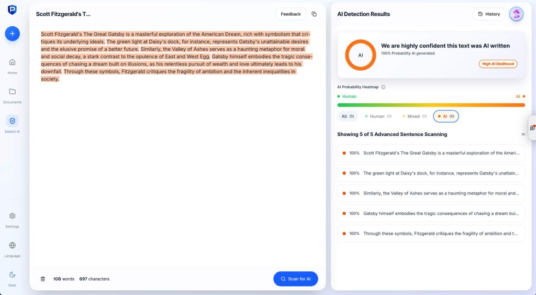Viewport: 536px width, 295px height.
Task: Click the trash icon to delete text
Action: tap(43, 279)
